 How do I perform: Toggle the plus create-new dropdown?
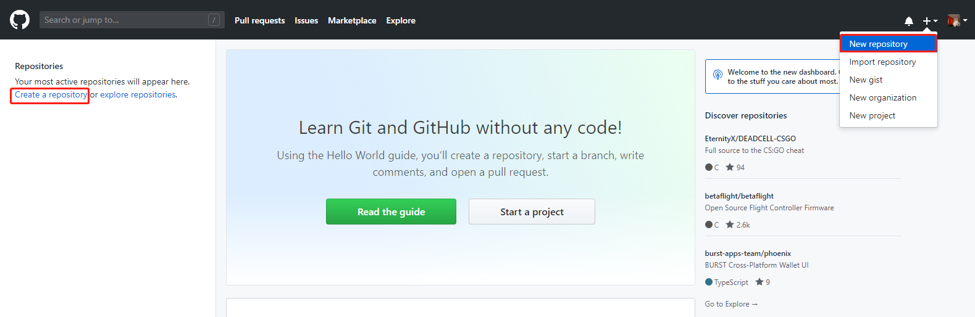(x=929, y=21)
